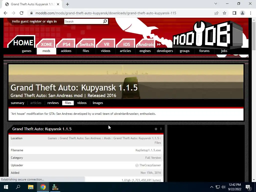Open the tab search chevron

coord(216,3)
